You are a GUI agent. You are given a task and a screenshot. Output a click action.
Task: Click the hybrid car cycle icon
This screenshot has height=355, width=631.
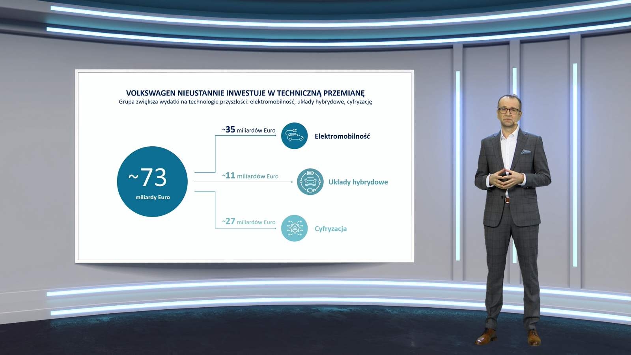point(310,182)
